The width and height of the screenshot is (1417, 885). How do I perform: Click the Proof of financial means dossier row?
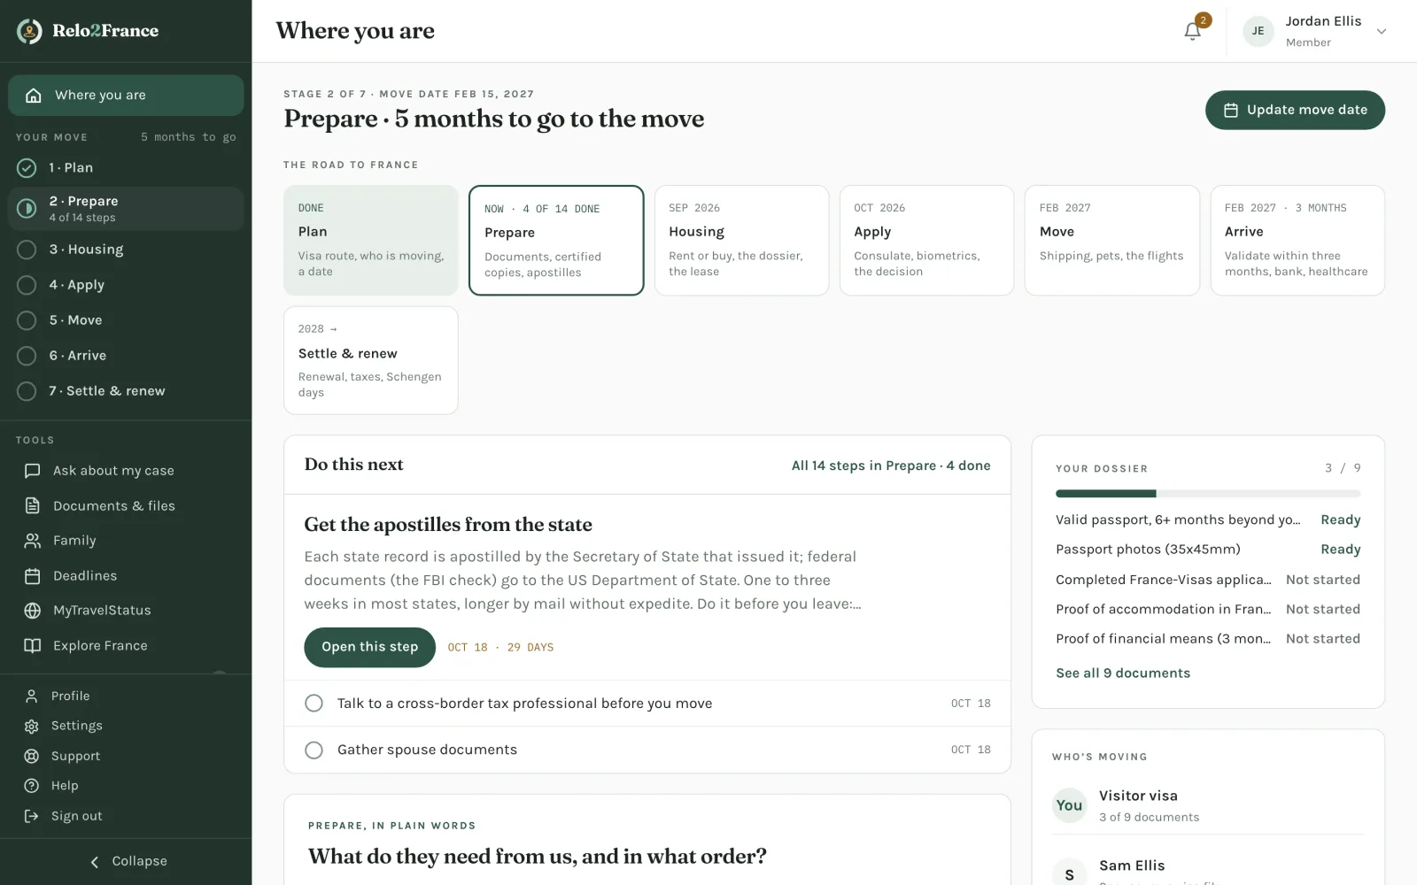coord(1208,639)
